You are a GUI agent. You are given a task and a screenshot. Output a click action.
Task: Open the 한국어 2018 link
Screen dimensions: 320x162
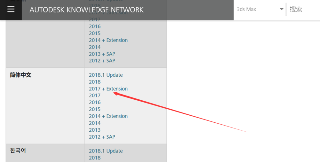point(95,158)
